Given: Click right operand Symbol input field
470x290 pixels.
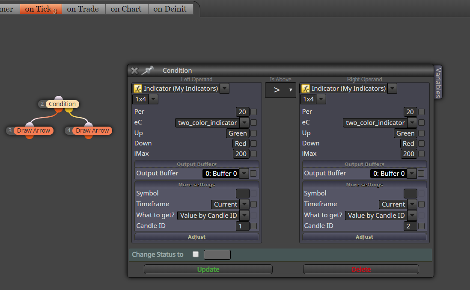Looking at the screenshot, I should tap(411, 193).
